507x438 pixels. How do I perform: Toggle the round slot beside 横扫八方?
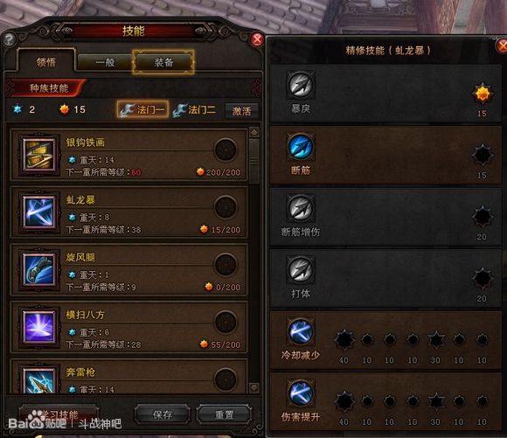tap(226, 322)
